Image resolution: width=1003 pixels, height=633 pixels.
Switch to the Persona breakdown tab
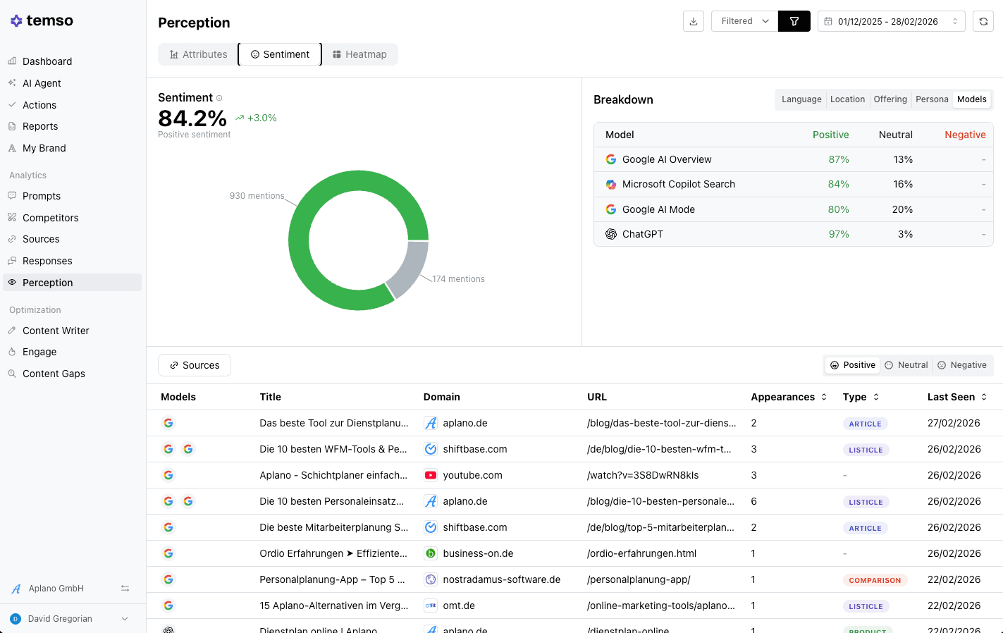(932, 99)
